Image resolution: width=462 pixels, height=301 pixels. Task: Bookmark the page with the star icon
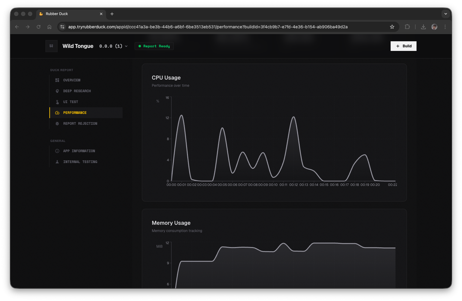[x=392, y=27]
